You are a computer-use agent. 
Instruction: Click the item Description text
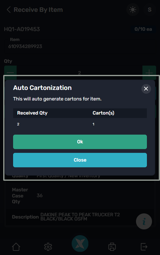80,217
